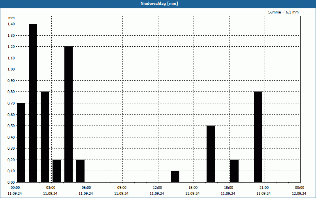Select the 0,50 mm bar after 15:00
This screenshot has height=198, width=316.
pos(211,154)
